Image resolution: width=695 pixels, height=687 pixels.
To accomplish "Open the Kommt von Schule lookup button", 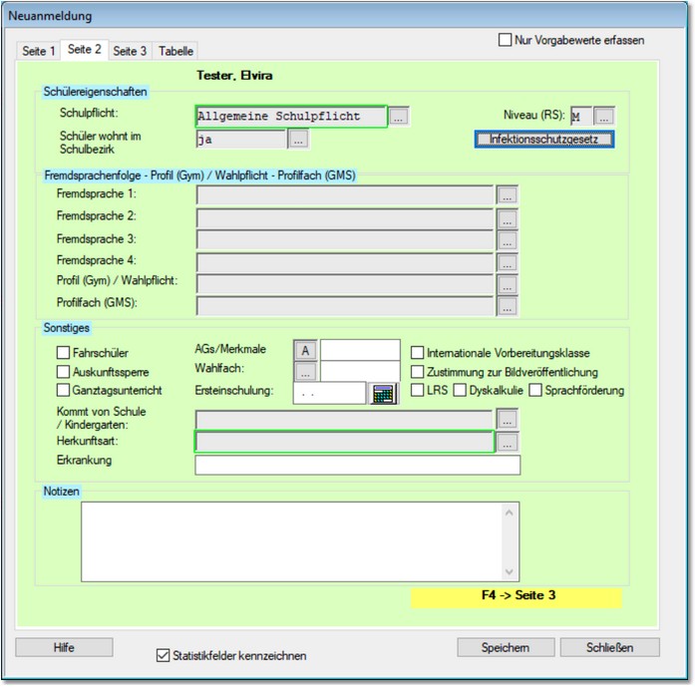I will [x=508, y=419].
